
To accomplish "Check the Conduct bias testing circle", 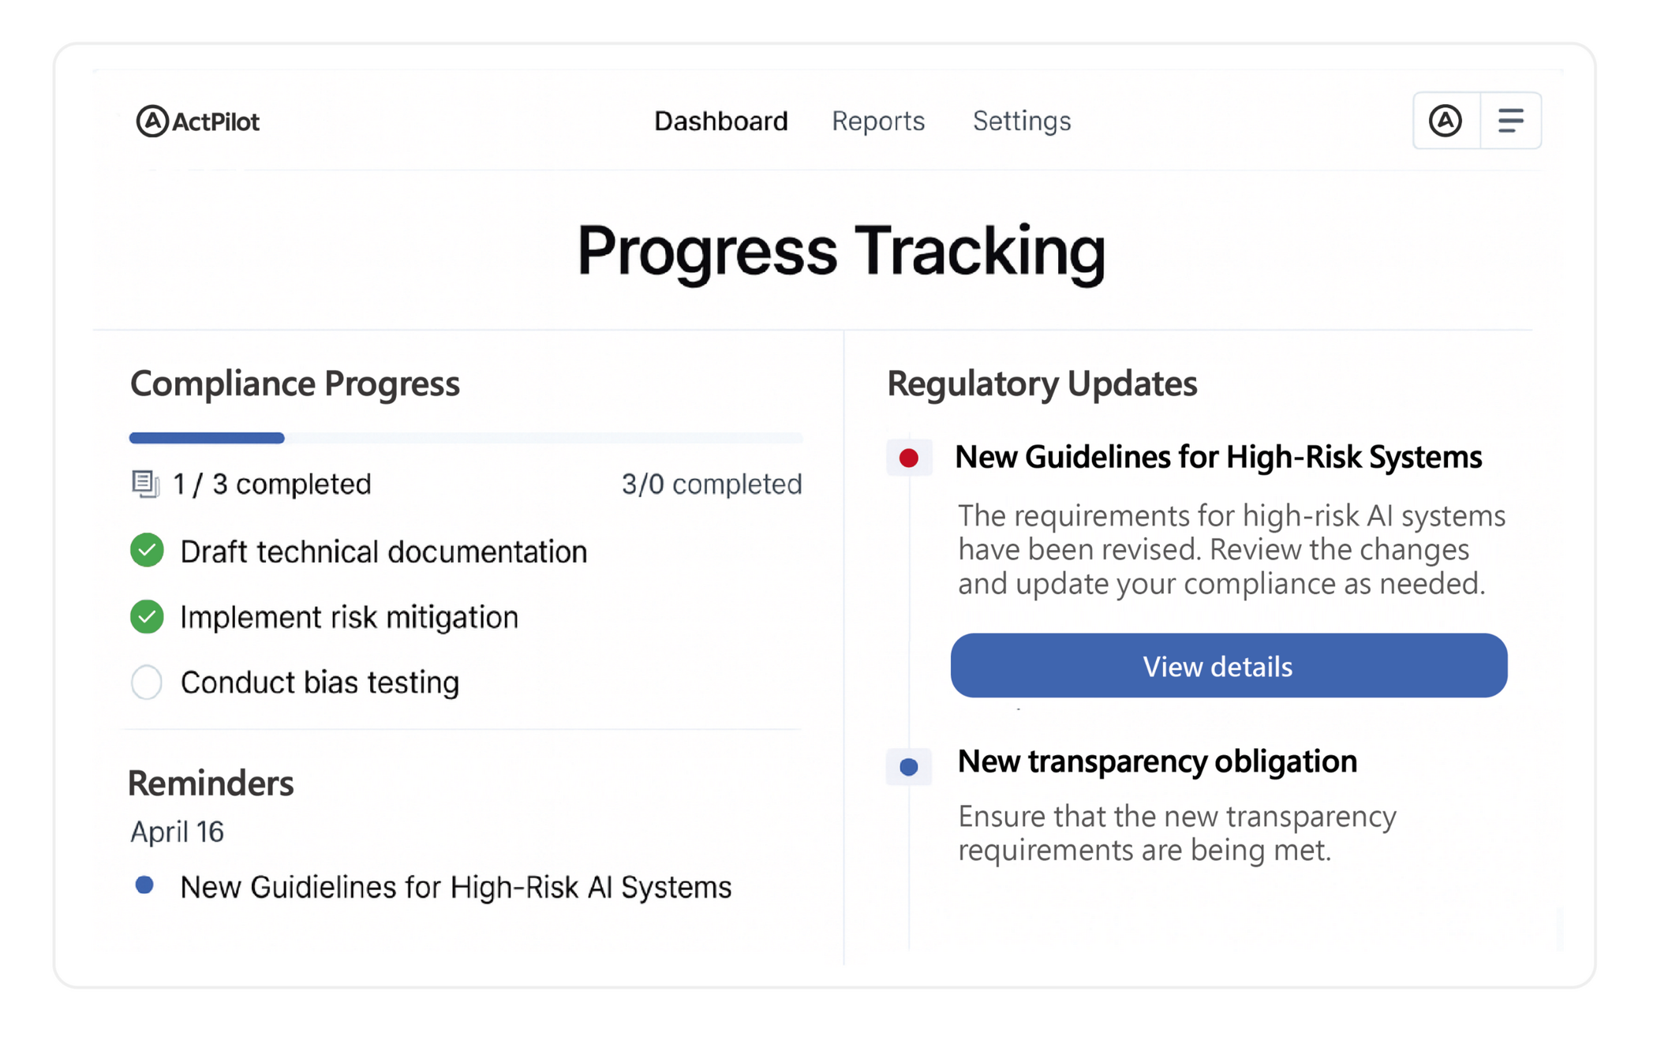I will (x=147, y=683).
